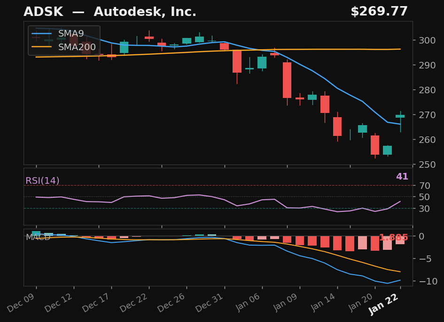Click the Jan 14 date label
444x322 pixels.
point(323,302)
